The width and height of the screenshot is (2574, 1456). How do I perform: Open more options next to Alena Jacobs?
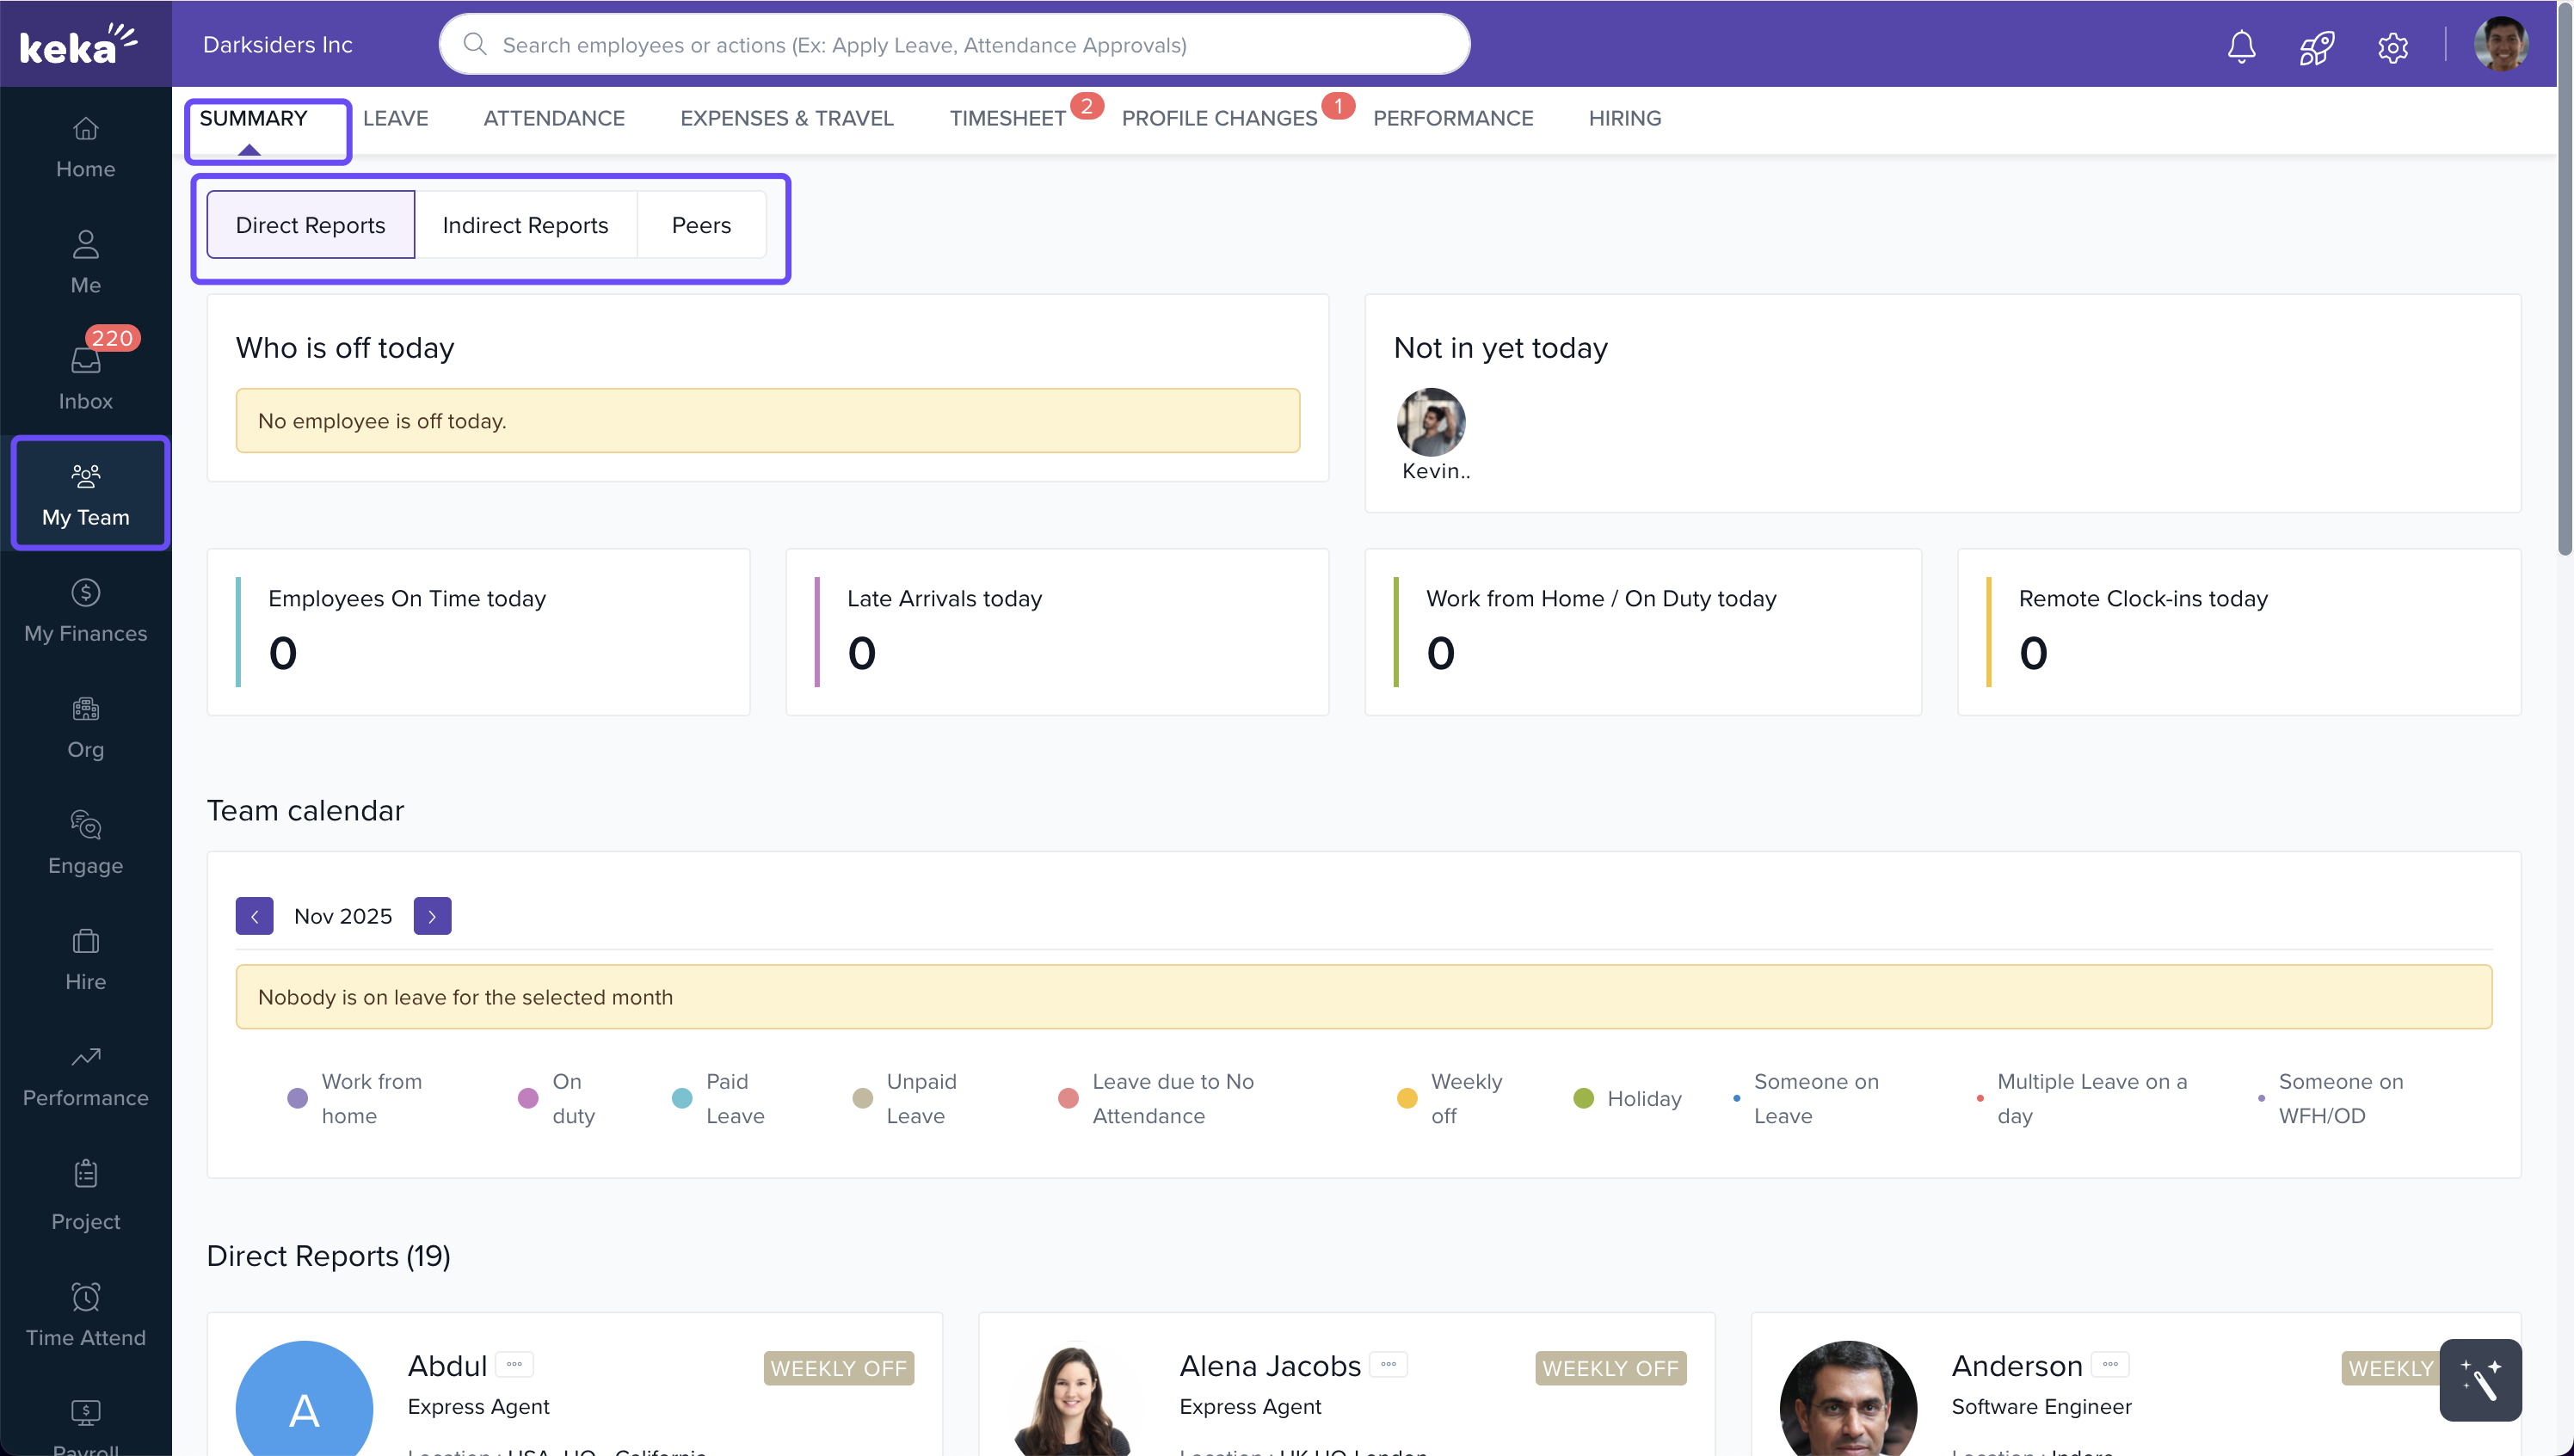coord(1388,1364)
